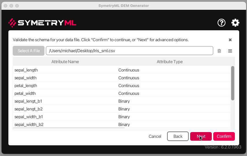This screenshot has height=156, width=247.
Task: Select the sepal_lengt_b2 attribute name
Action: pyautogui.click(x=29, y=109)
